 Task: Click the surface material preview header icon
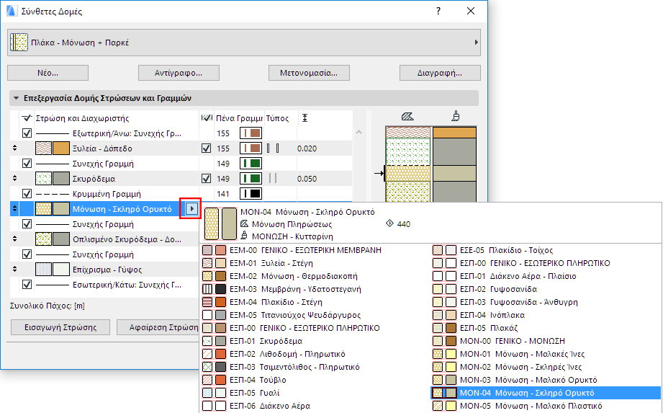pos(456,116)
